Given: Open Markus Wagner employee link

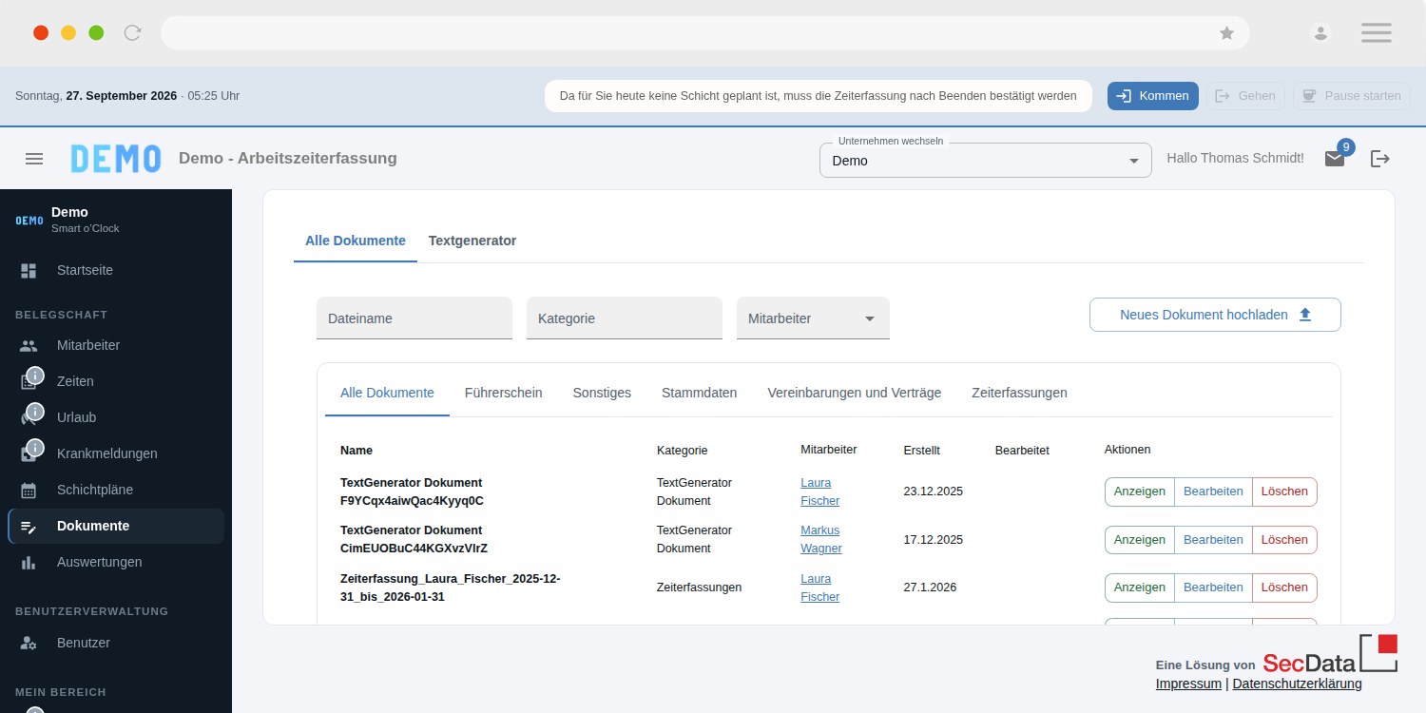Looking at the screenshot, I should click(821, 539).
